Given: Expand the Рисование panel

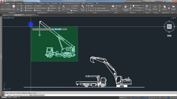Looking at the screenshot, I should (x=12, y=13).
